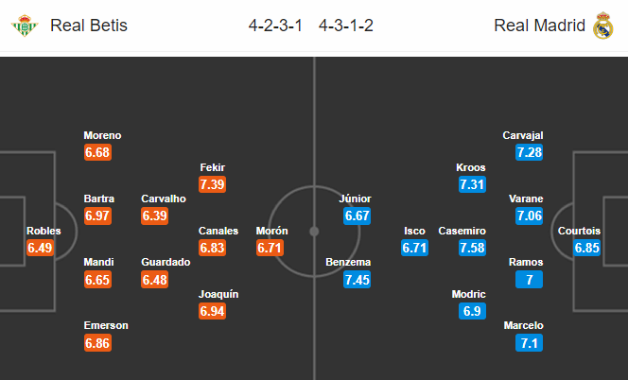Viewport: 628px width, 380px height.
Task: Click Courtois' 6.85 rating badge
Action: [x=587, y=248]
